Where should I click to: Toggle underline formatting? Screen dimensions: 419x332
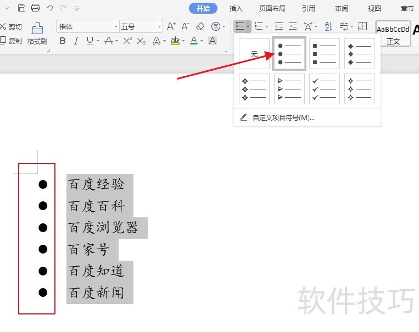pos(90,41)
